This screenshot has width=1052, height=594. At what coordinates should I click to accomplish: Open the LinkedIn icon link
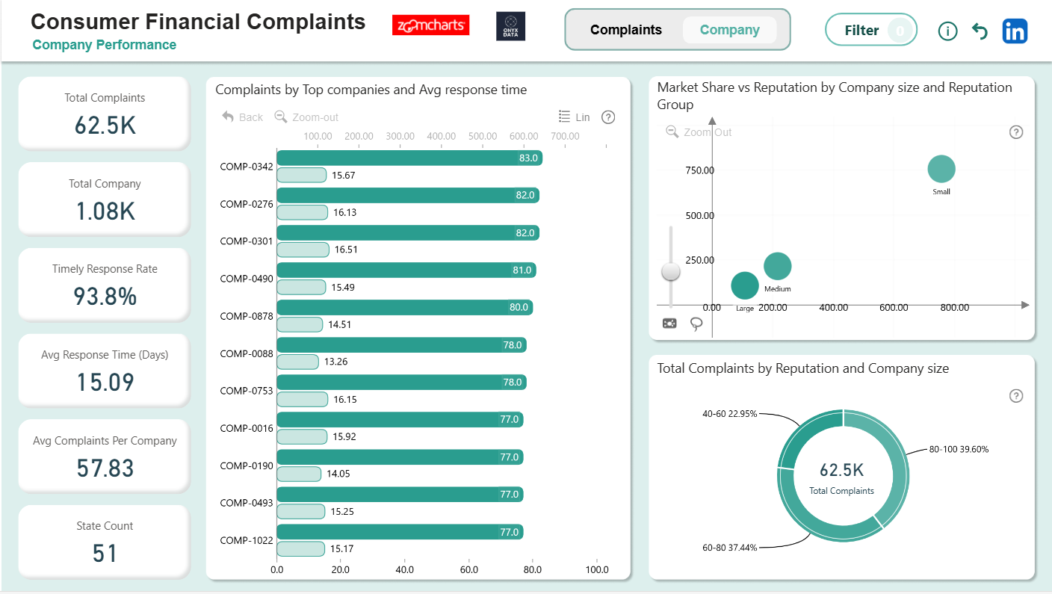[1015, 31]
